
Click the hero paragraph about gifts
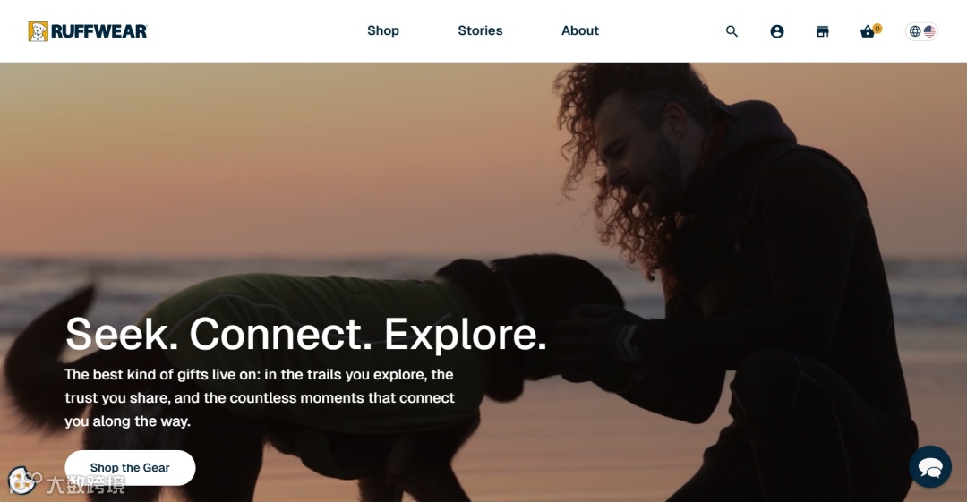point(260,398)
